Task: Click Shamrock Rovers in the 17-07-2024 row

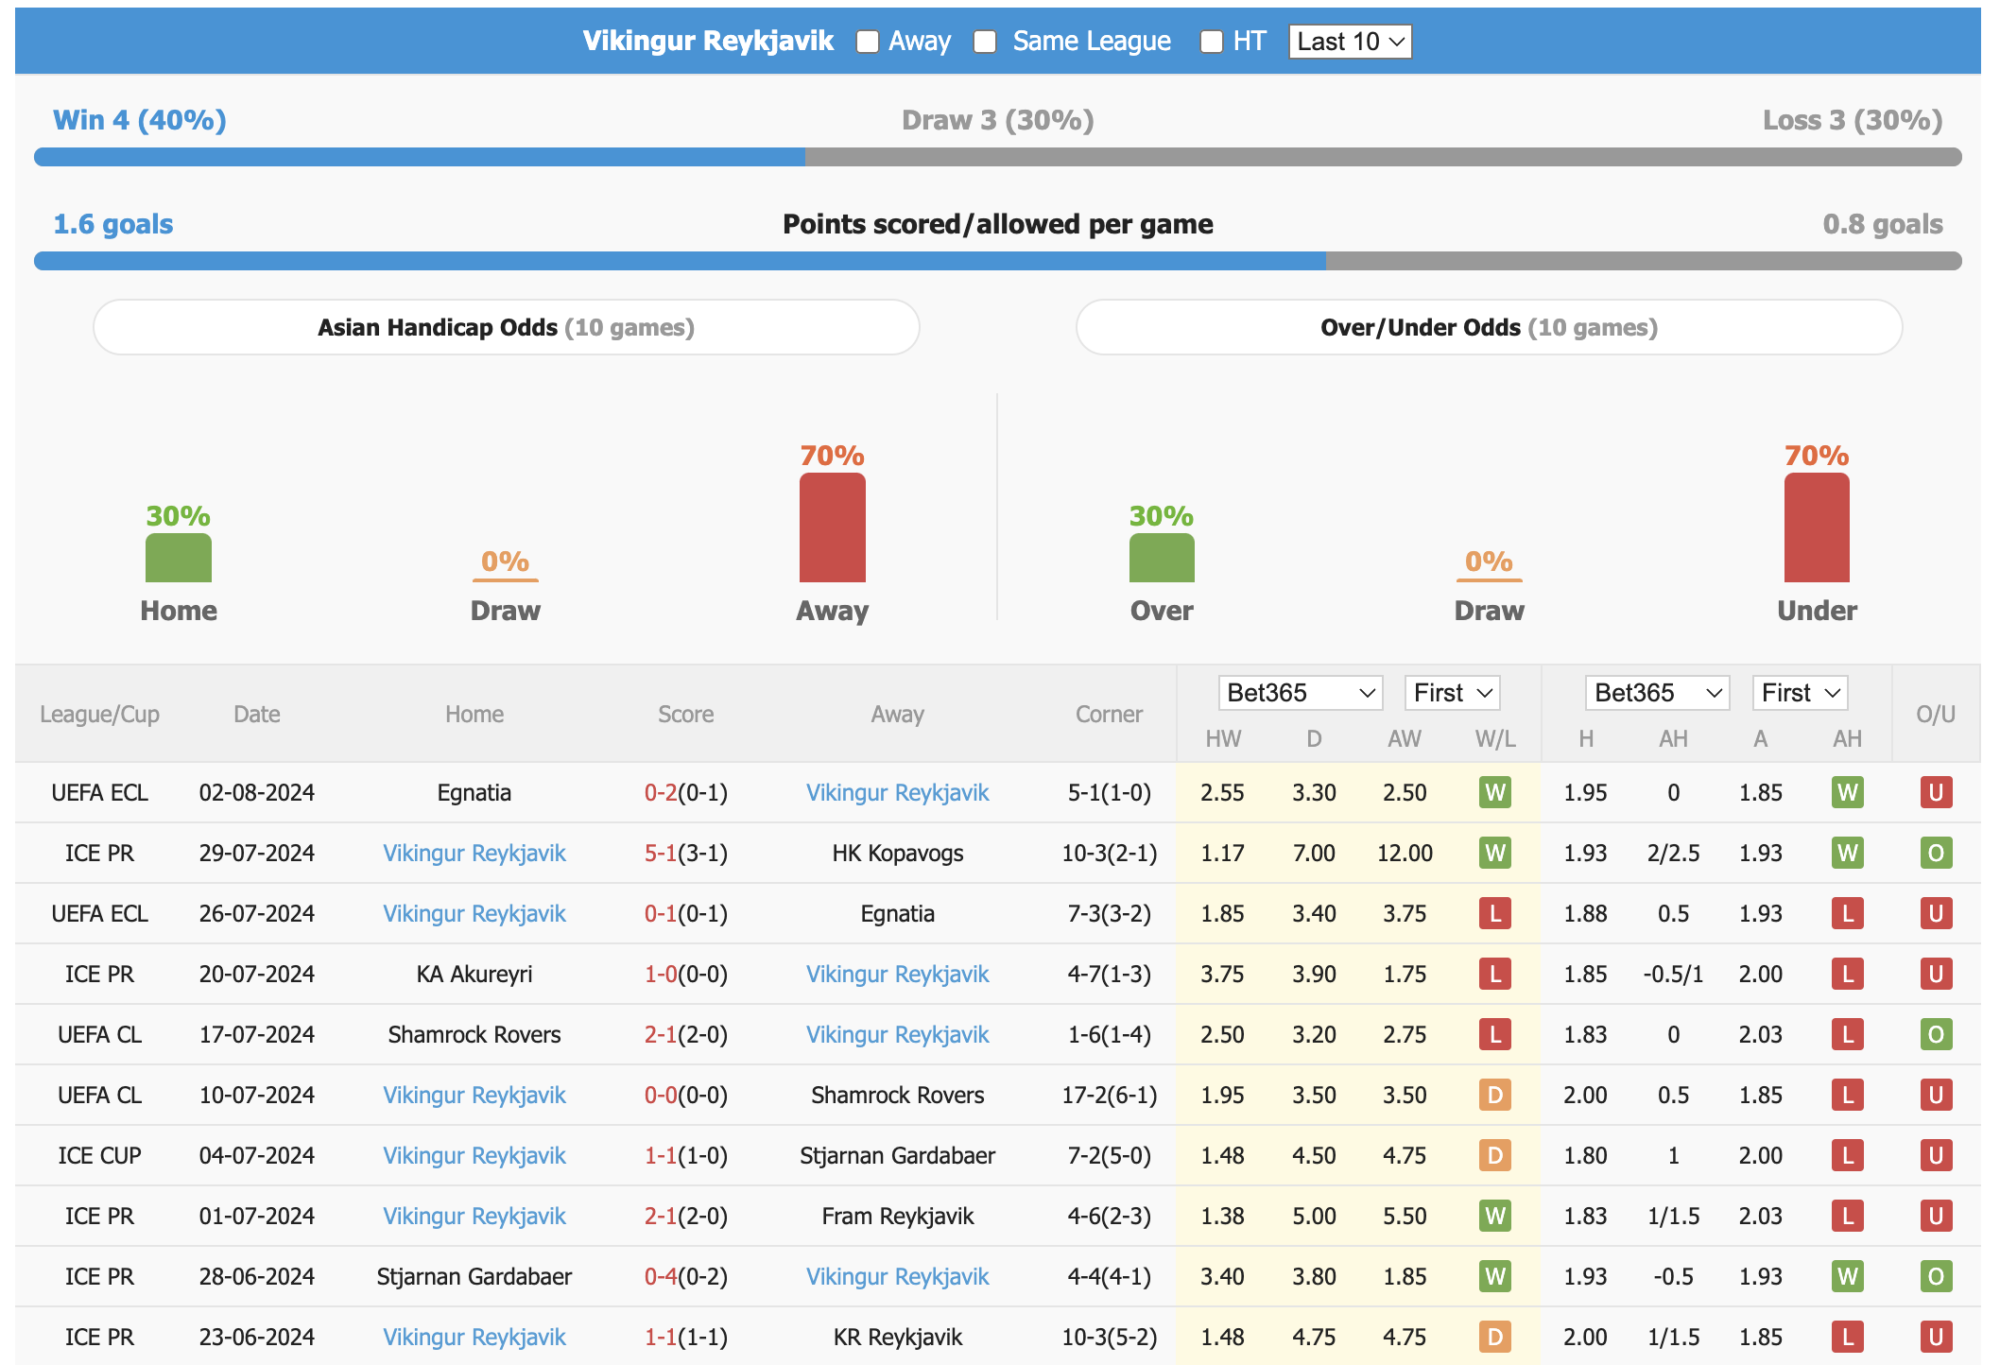Action: coord(474,1034)
